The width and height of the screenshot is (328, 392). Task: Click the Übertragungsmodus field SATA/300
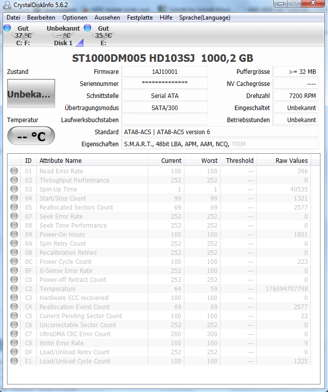(x=165, y=108)
